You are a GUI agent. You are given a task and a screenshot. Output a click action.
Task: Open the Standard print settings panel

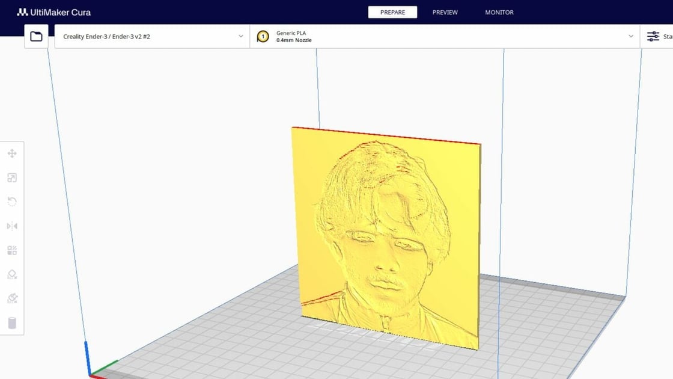(661, 36)
